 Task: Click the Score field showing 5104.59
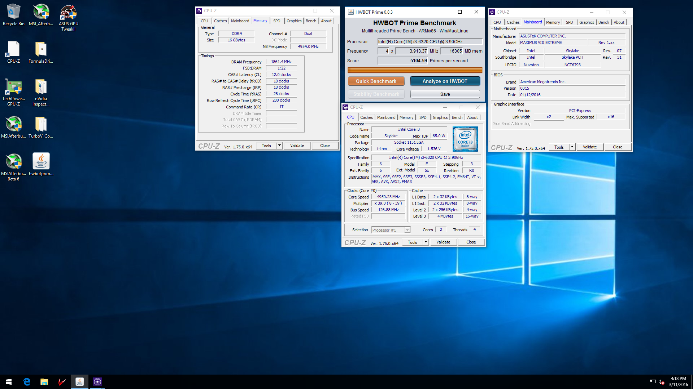pos(403,61)
